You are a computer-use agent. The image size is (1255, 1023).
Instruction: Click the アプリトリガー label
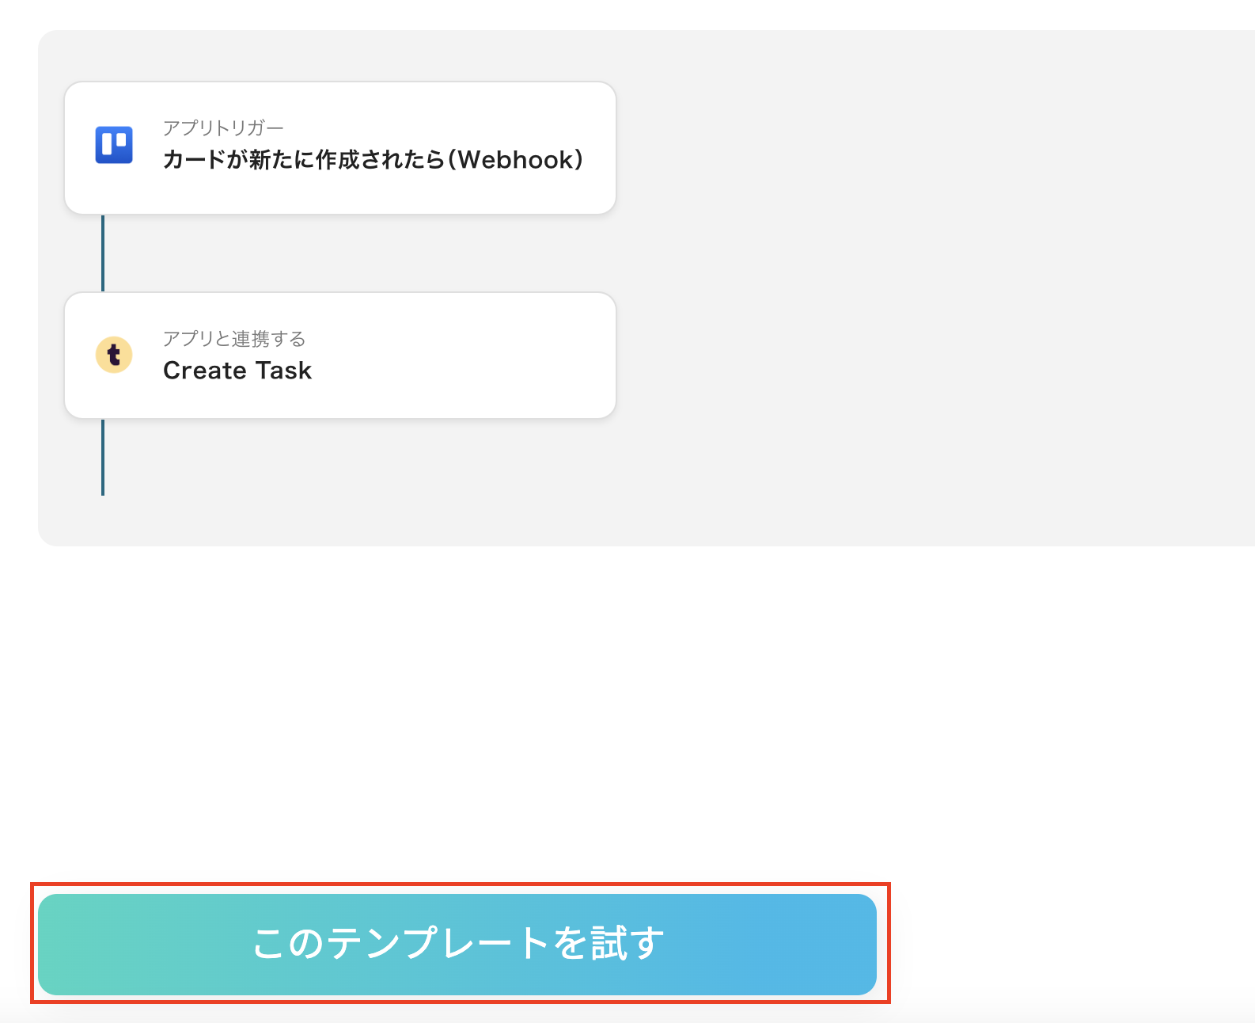click(223, 127)
